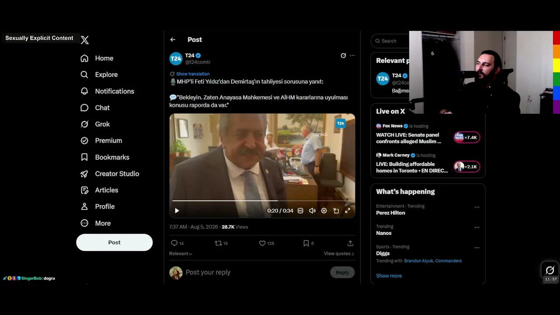This screenshot has width=560, height=315.
Task: Enter video fullscreen mode
Action: [348, 211]
